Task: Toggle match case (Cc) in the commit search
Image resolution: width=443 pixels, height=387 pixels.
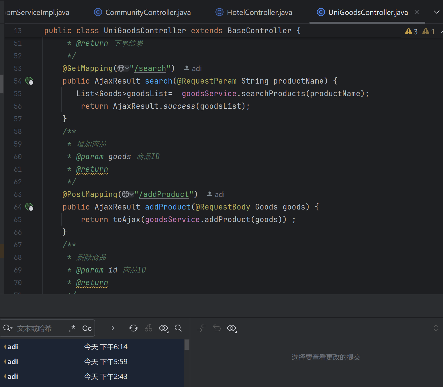Action: tap(87, 328)
